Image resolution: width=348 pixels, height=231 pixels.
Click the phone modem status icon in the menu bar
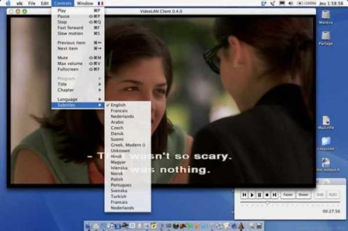[273, 3]
